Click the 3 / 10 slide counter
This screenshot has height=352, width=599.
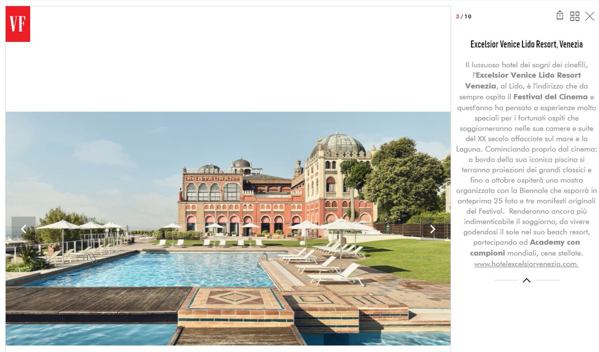(x=463, y=16)
